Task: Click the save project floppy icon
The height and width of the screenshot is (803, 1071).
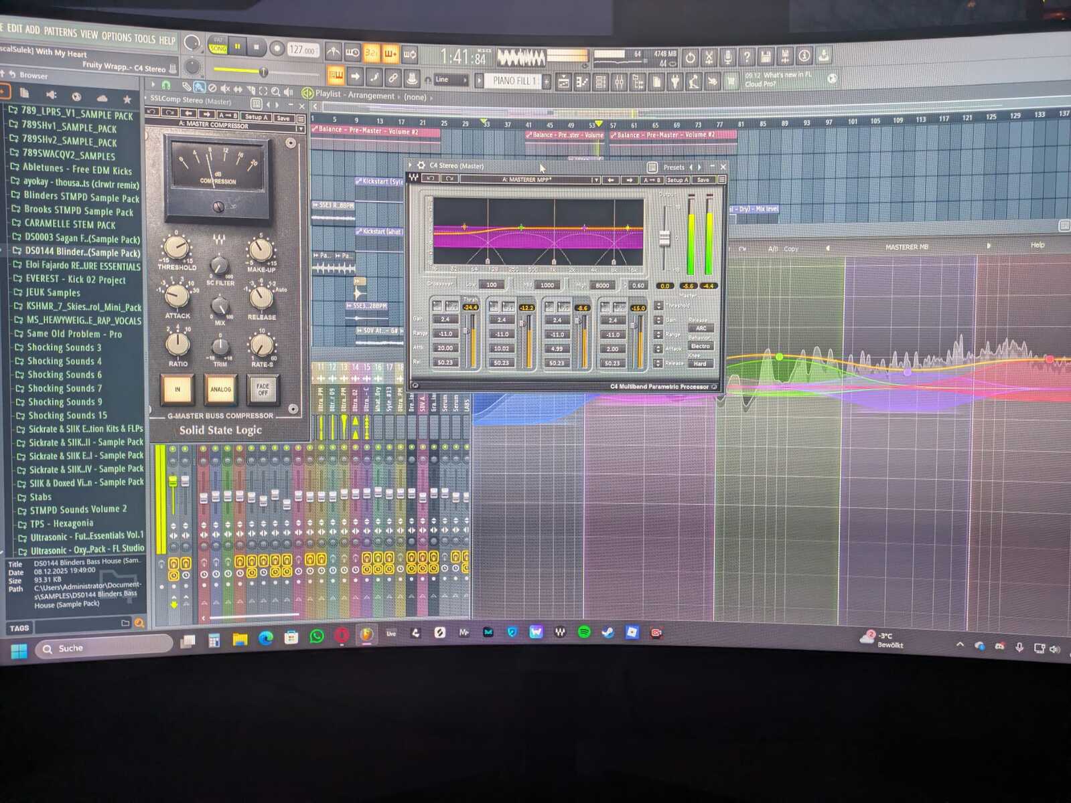Action: (766, 57)
